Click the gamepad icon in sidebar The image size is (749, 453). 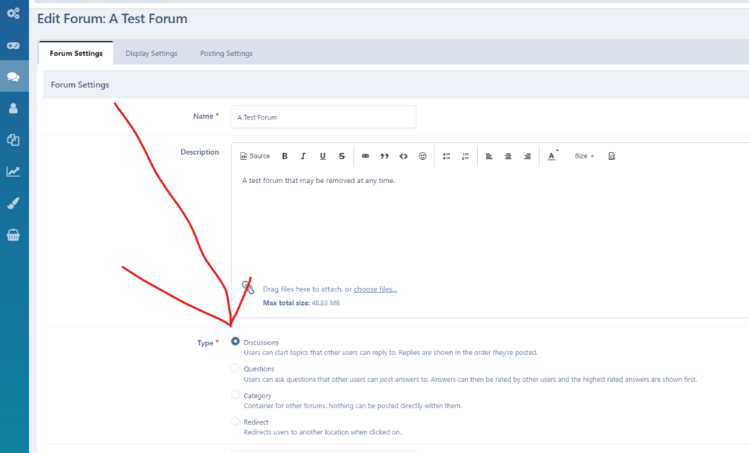pos(13,45)
